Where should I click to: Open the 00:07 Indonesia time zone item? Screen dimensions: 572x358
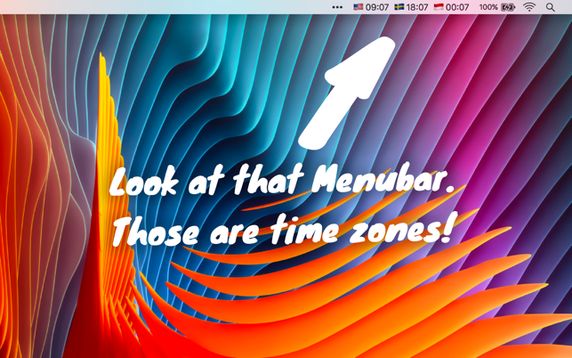452,7
